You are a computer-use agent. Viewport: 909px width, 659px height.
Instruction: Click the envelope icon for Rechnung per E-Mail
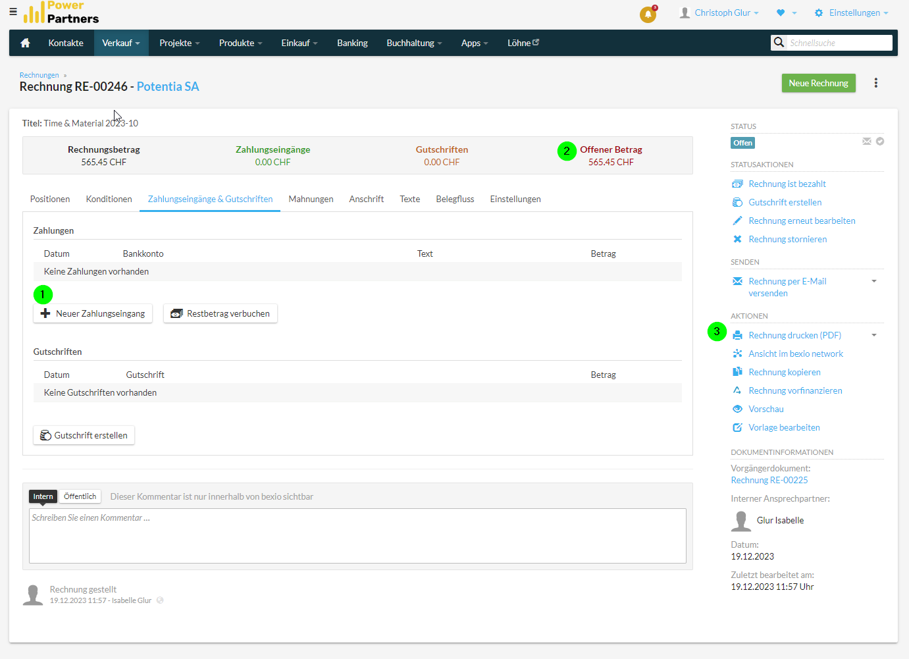click(738, 281)
